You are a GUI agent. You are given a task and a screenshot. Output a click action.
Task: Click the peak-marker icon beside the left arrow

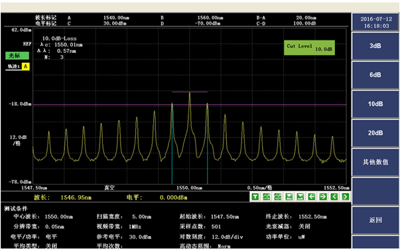[300, 196]
